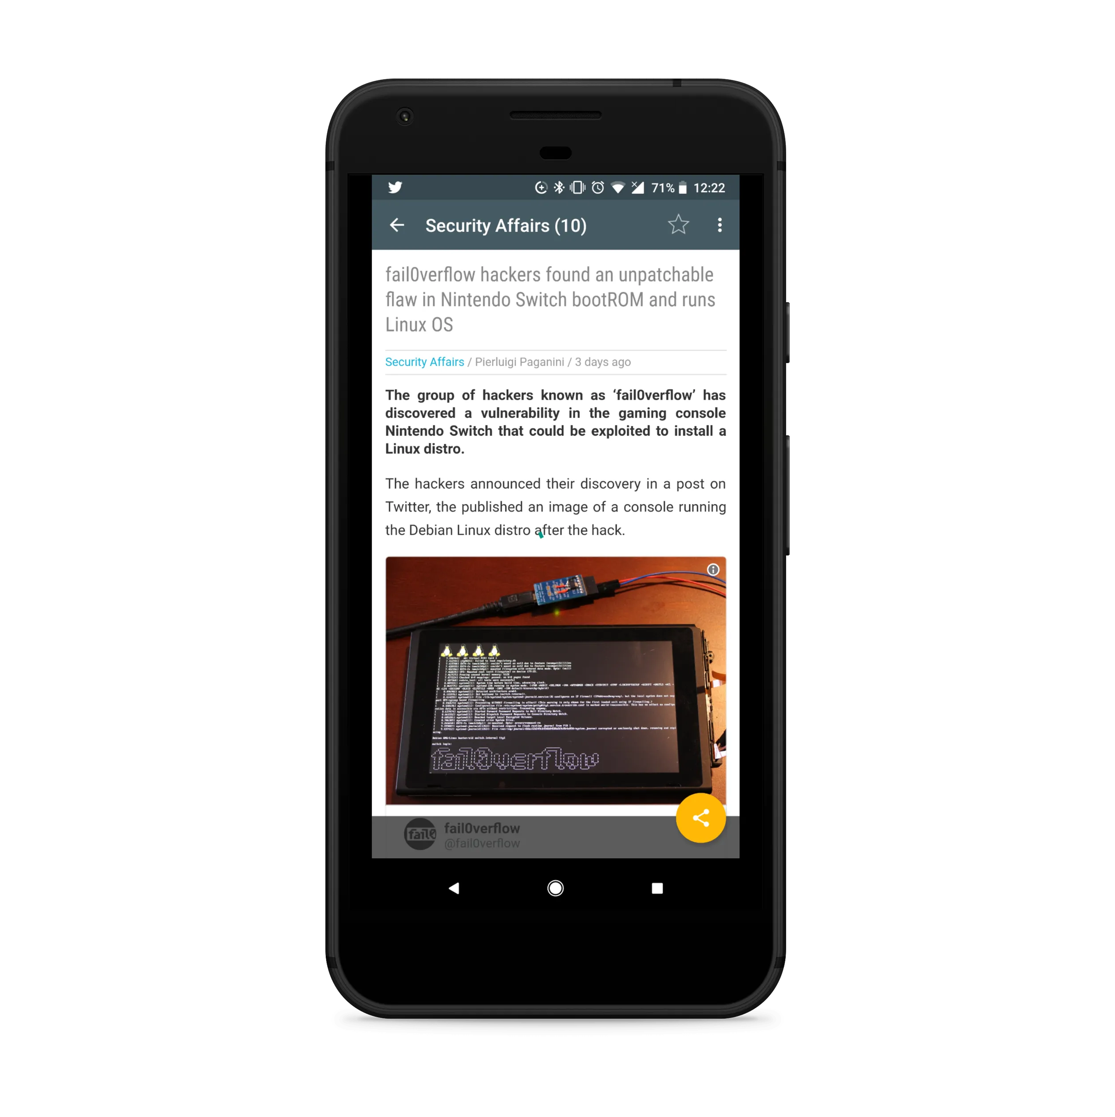
Task: Tap the share button
Action: coord(700,818)
